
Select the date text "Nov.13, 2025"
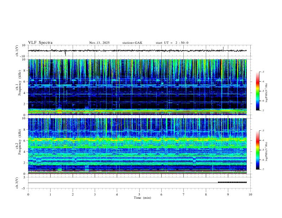(x=99, y=43)
